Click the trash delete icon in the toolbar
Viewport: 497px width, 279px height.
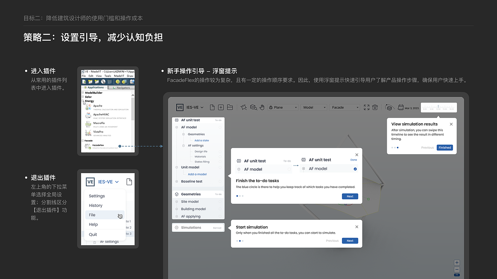click(x=375, y=107)
